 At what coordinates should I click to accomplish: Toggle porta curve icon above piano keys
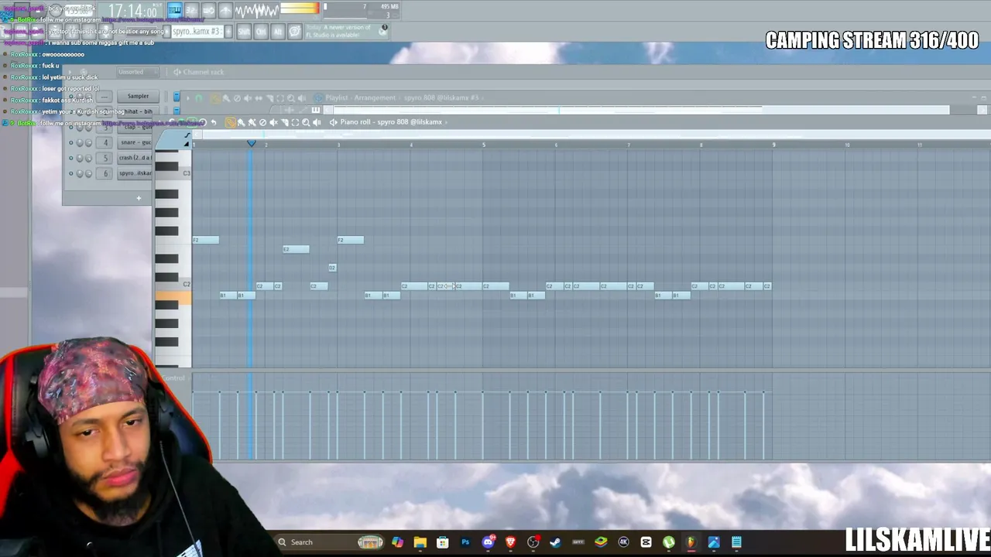tap(187, 135)
